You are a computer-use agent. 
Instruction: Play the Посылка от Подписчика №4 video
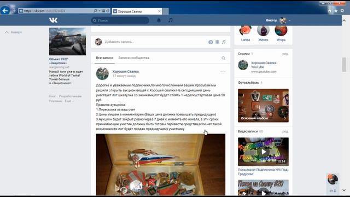263,152
